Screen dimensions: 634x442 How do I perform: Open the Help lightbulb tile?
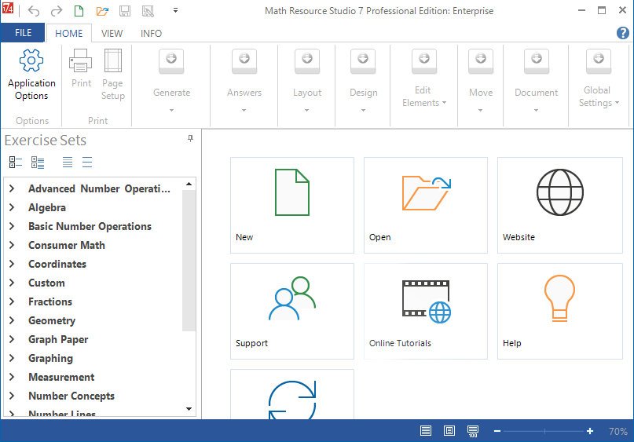(559, 311)
